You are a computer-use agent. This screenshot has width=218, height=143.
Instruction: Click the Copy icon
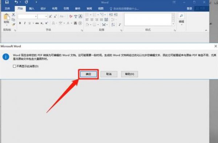[13, 20]
